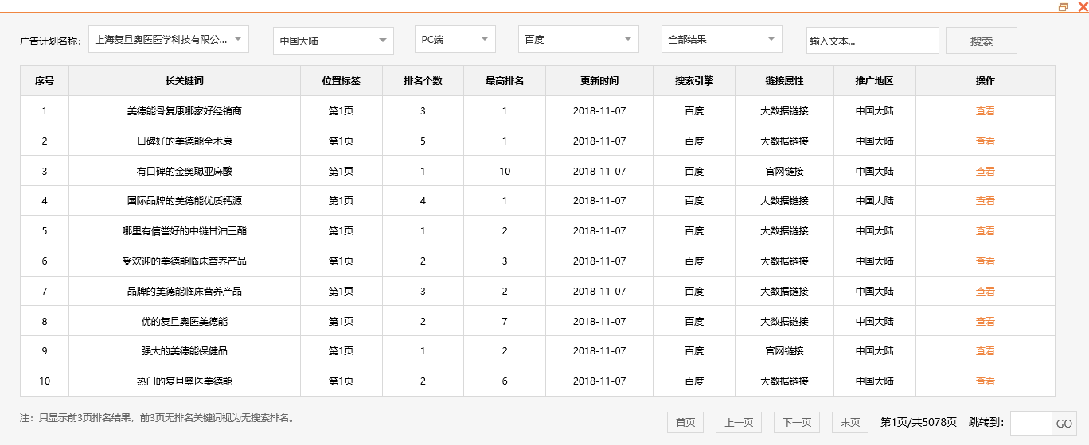This screenshot has width=1089, height=445.
Task: Select keyword 优的复旦奥医美德能
Action: tap(185, 322)
